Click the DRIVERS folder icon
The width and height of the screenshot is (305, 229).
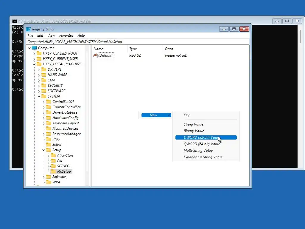44,69
